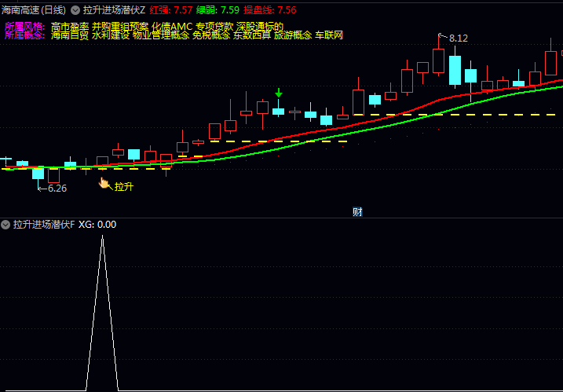Click the 拉升进场潜伏F sub-indicator name

(44, 225)
